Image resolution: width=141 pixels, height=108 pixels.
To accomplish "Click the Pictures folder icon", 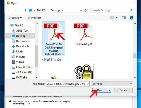I will pos(13,57).
